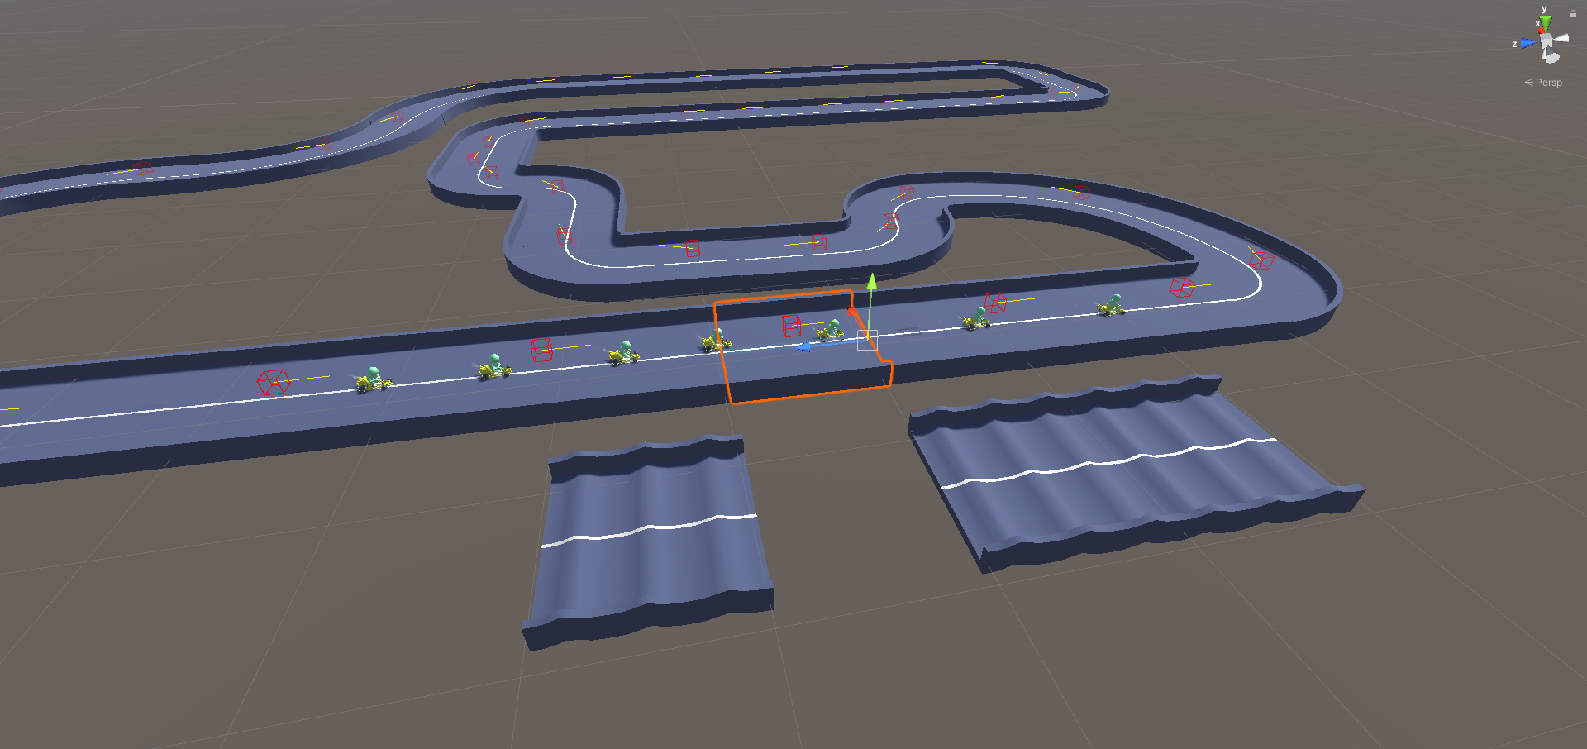The image size is (1587, 749).
Task: Click the square plane handle of move gizmo
Action: tap(867, 340)
